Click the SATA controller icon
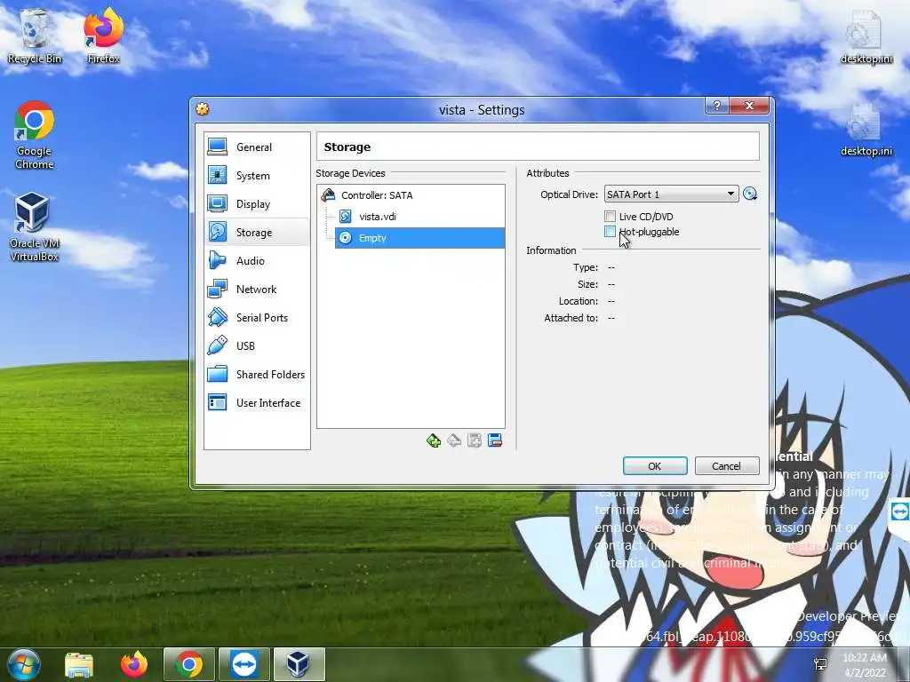The image size is (910, 682). click(329, 194)
